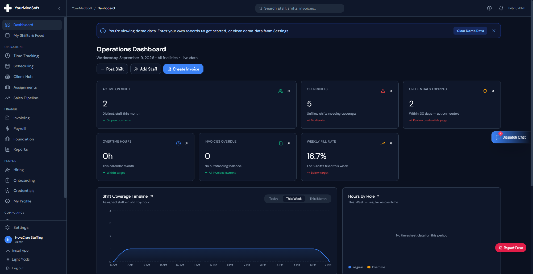Open Dispatch Chat panel
Screen dimensions: 533x274
(x=512, y=138)
